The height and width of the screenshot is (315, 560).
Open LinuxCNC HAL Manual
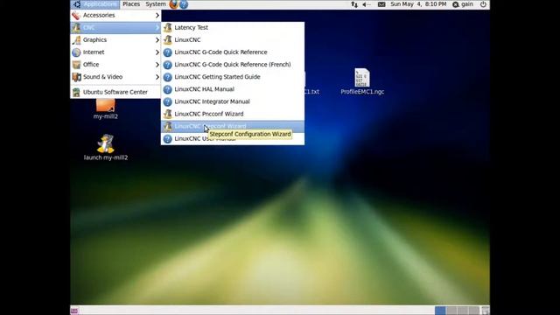point(233,89)
